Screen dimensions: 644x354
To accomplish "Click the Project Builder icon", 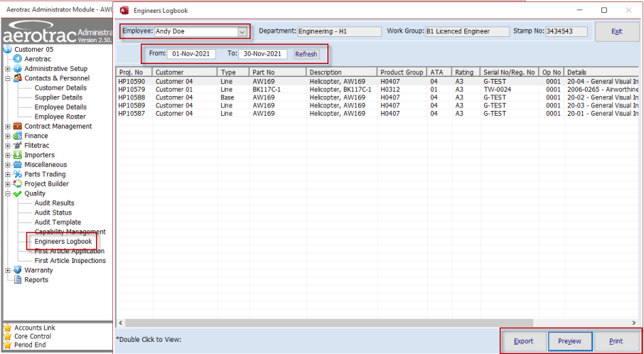I will point(17,184).
